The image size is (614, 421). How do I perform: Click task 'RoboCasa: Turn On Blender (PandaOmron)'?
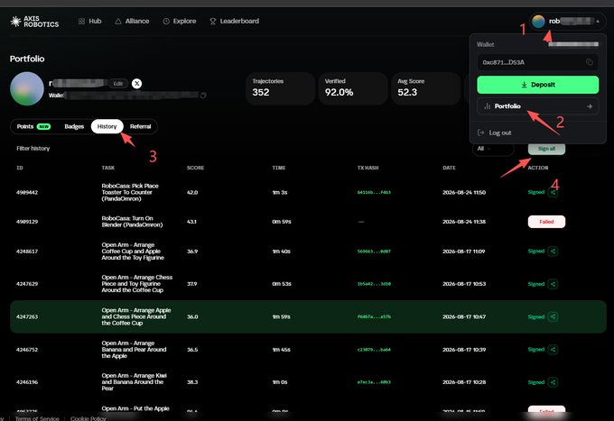(132, 222)
